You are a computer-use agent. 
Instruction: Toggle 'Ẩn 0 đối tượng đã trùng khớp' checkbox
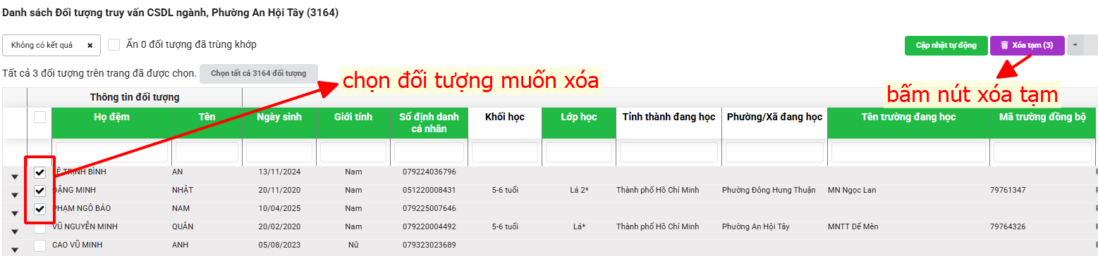[x=114, y=44]
